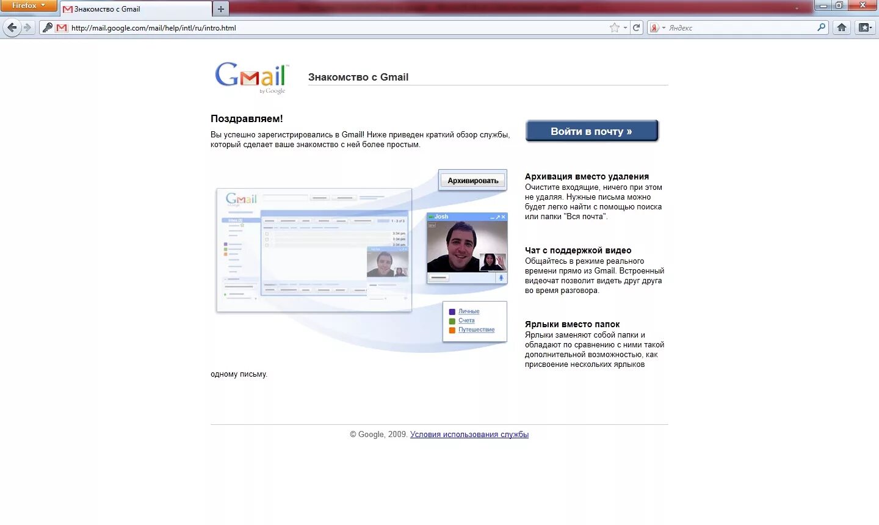
Task: Click the Поздравляем! heading
Action: pyautogui.click(x=247, y=118)
